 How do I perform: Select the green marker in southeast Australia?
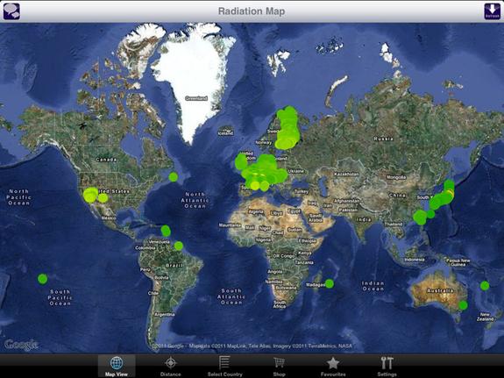coord(463,305)
